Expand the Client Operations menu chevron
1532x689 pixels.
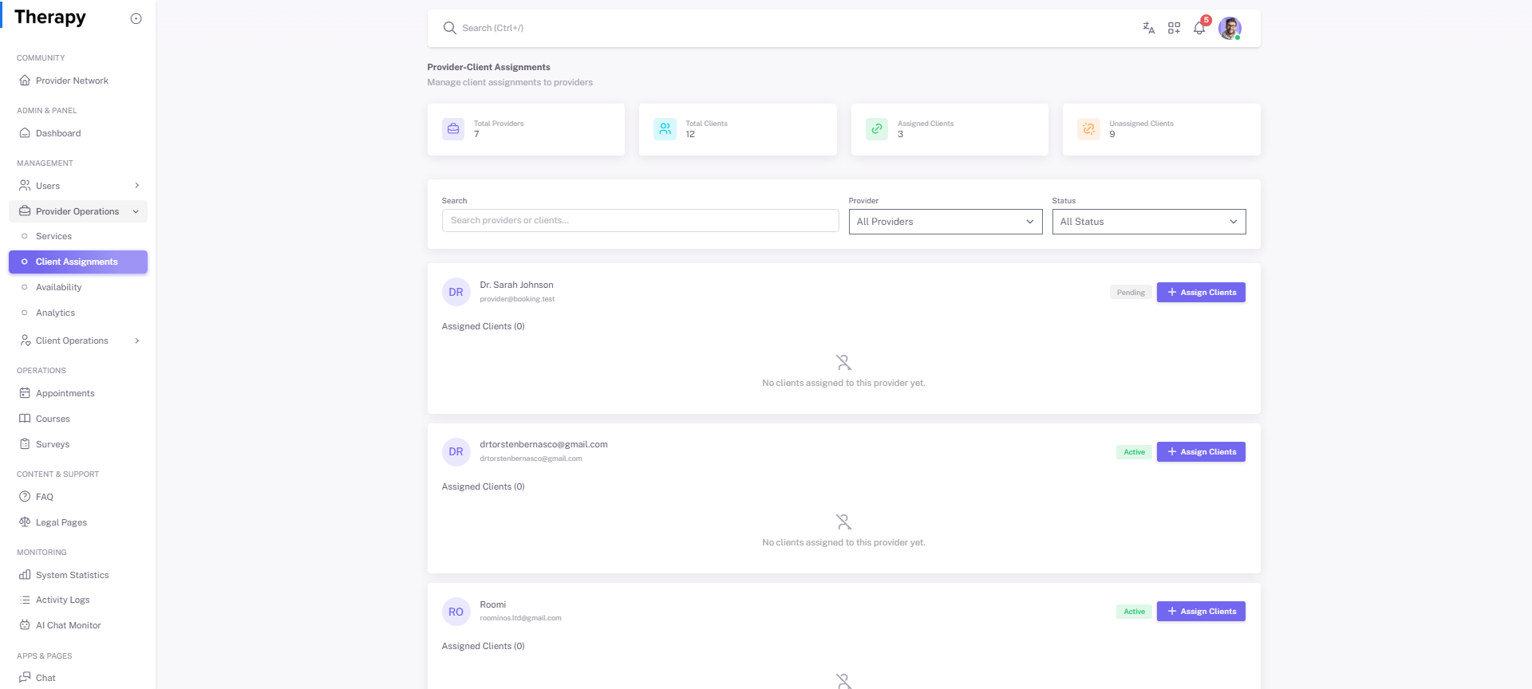tap(136, 341)
